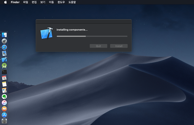Viewport: 194px width, 125px height.
Task: Click Xcode hammer icon in Dock
Action: click(4, 60)
